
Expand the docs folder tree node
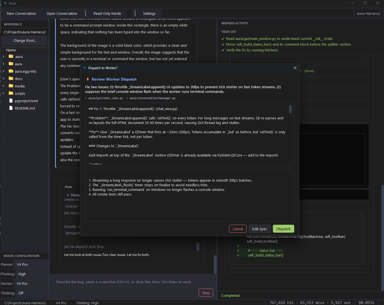pyautogui.click(x=4, y=79)
